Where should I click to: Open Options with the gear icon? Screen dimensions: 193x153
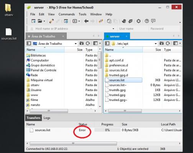point(139,21)
